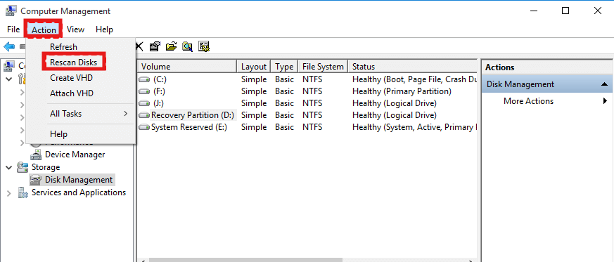Collapse the System Tools node chevron
Image resolution: width=614 pixels, height=262 pixels.
pyautogui.click(x=9, y=79)
